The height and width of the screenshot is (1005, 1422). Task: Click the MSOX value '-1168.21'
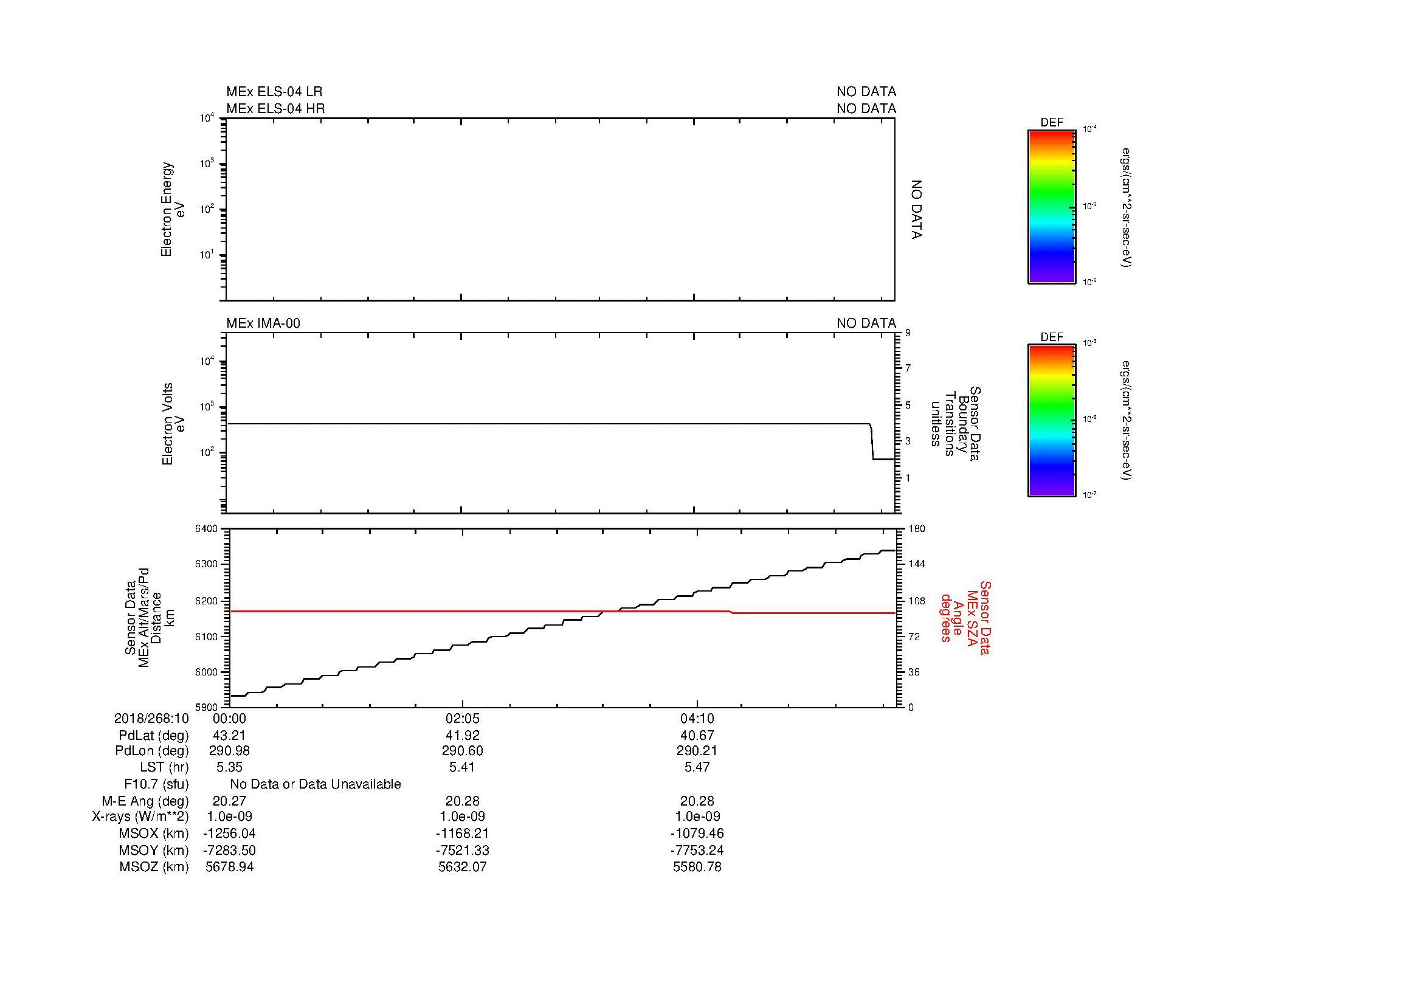click(463, 834)
